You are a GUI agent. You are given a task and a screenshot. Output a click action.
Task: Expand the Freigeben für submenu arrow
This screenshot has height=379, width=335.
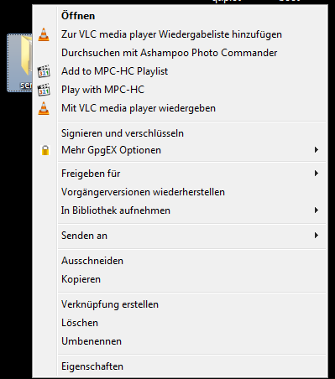(317, 174)
